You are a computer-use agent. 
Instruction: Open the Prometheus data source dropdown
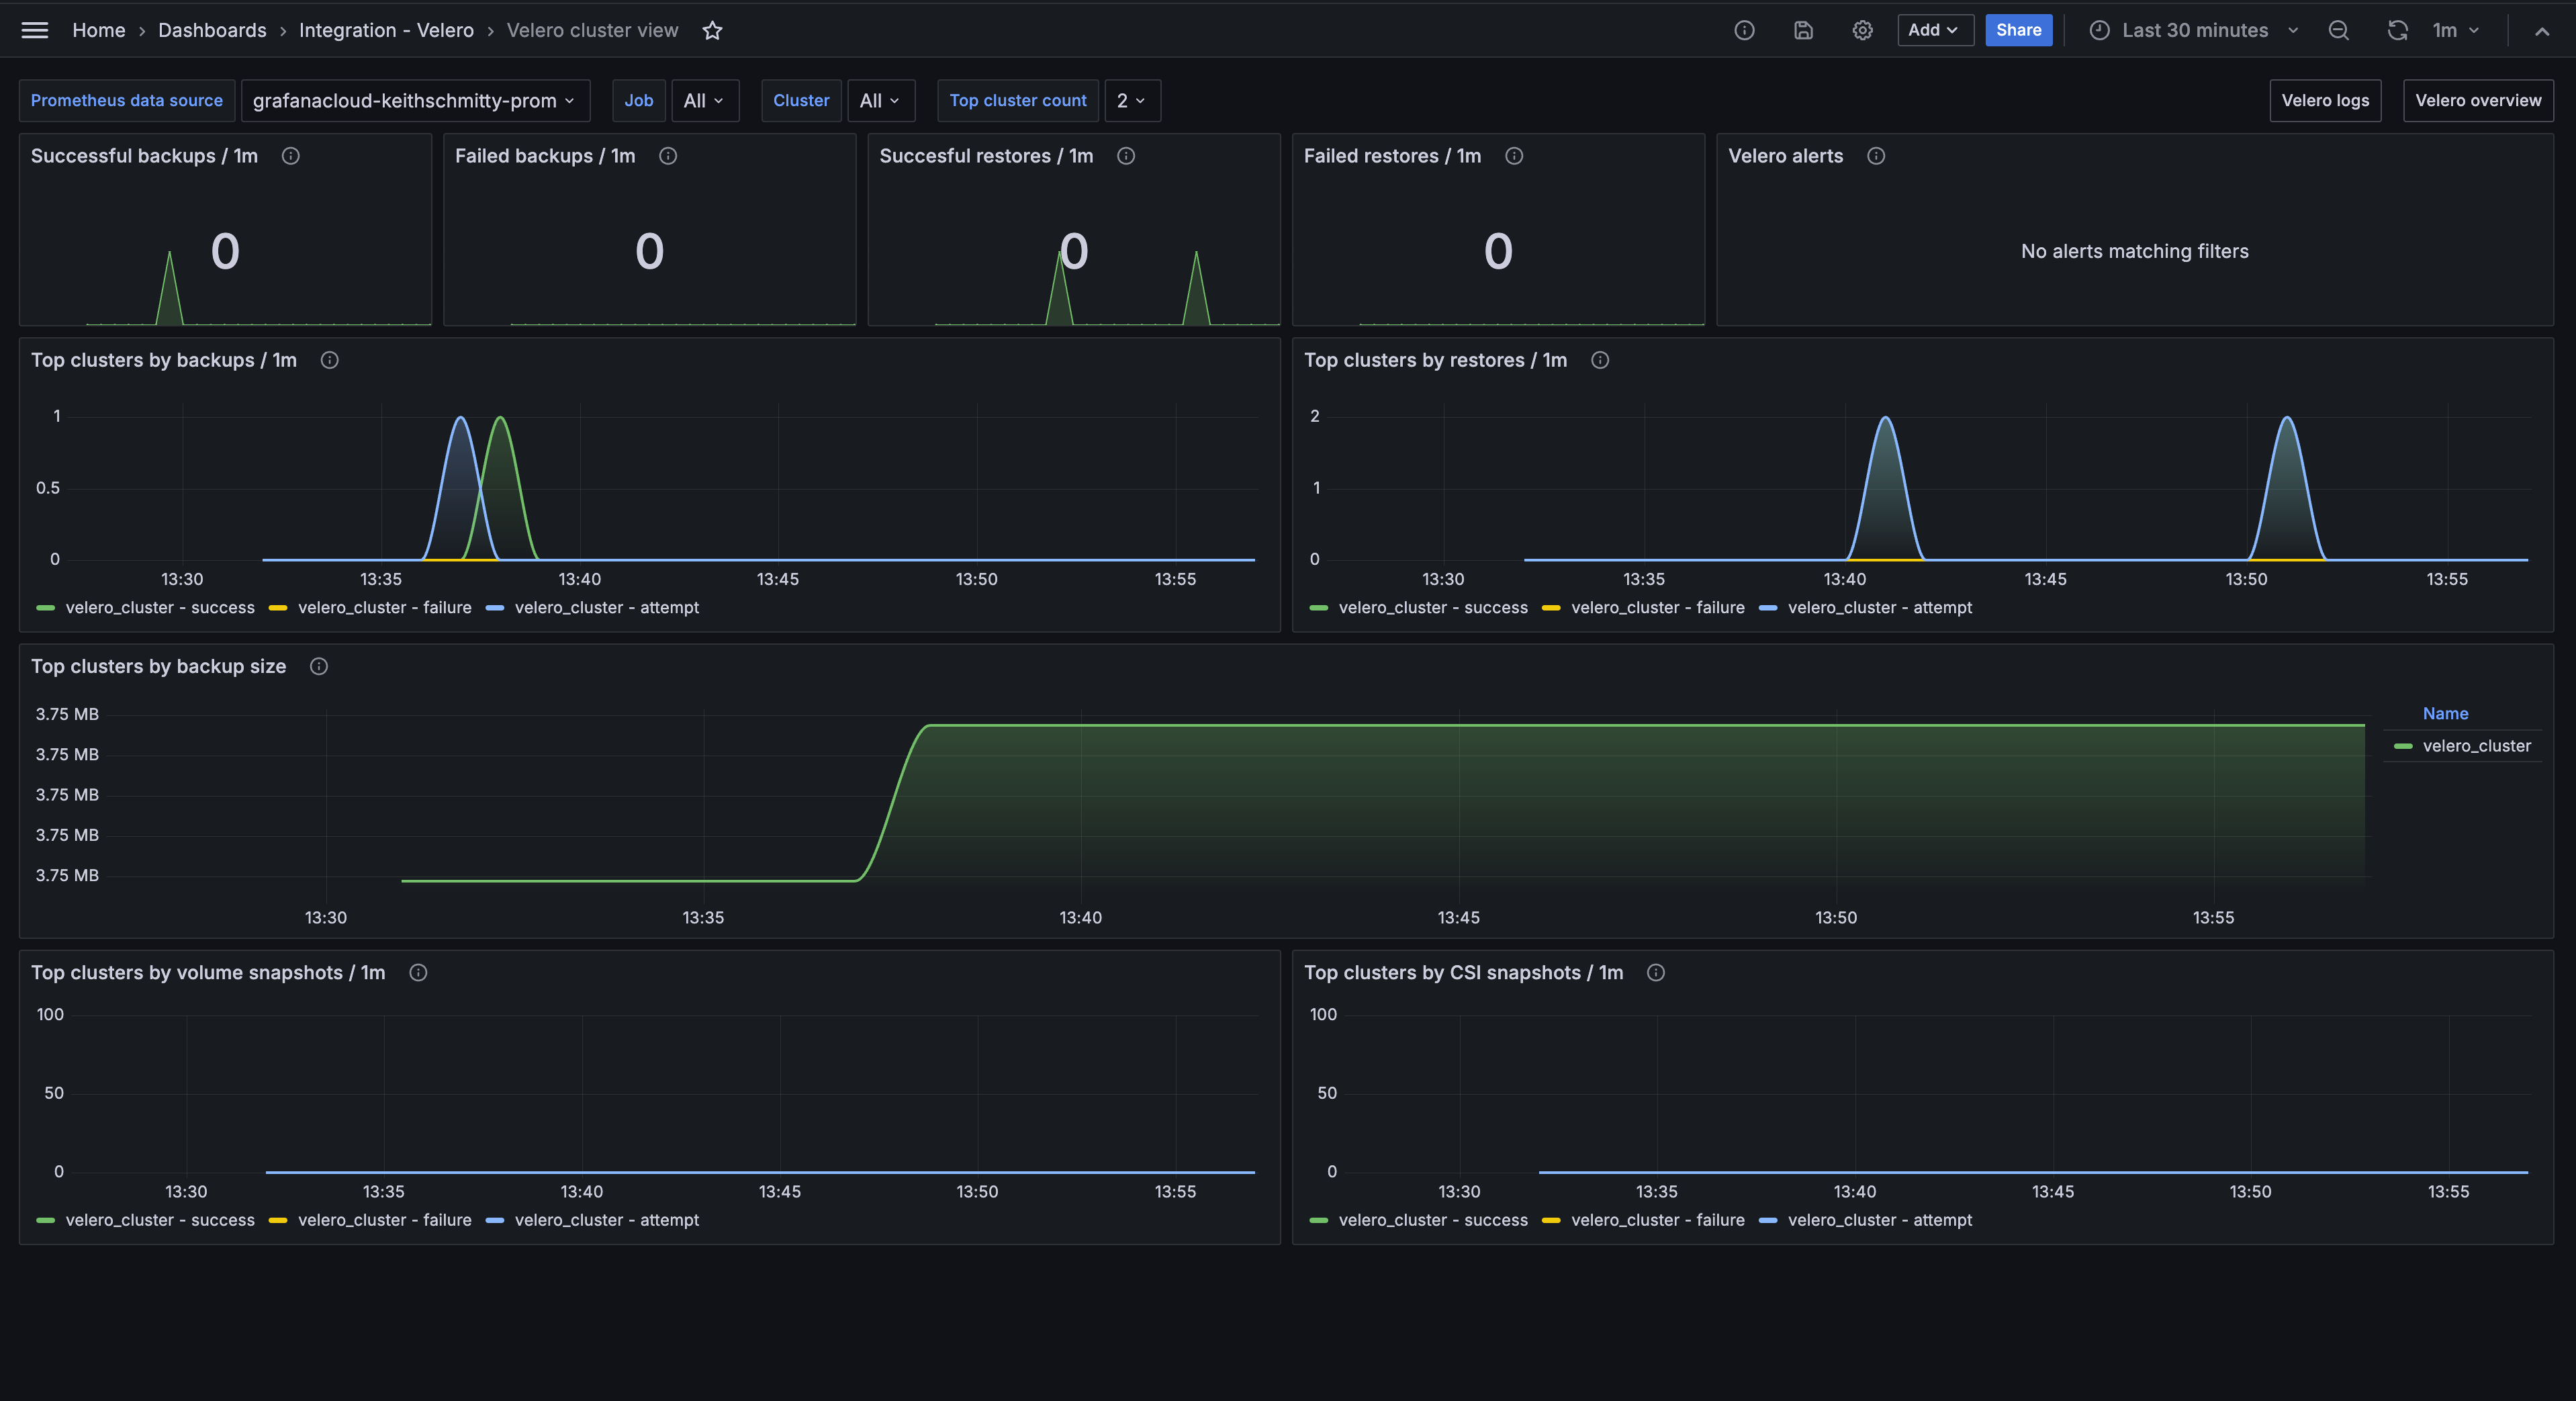[x=414, y=101]
